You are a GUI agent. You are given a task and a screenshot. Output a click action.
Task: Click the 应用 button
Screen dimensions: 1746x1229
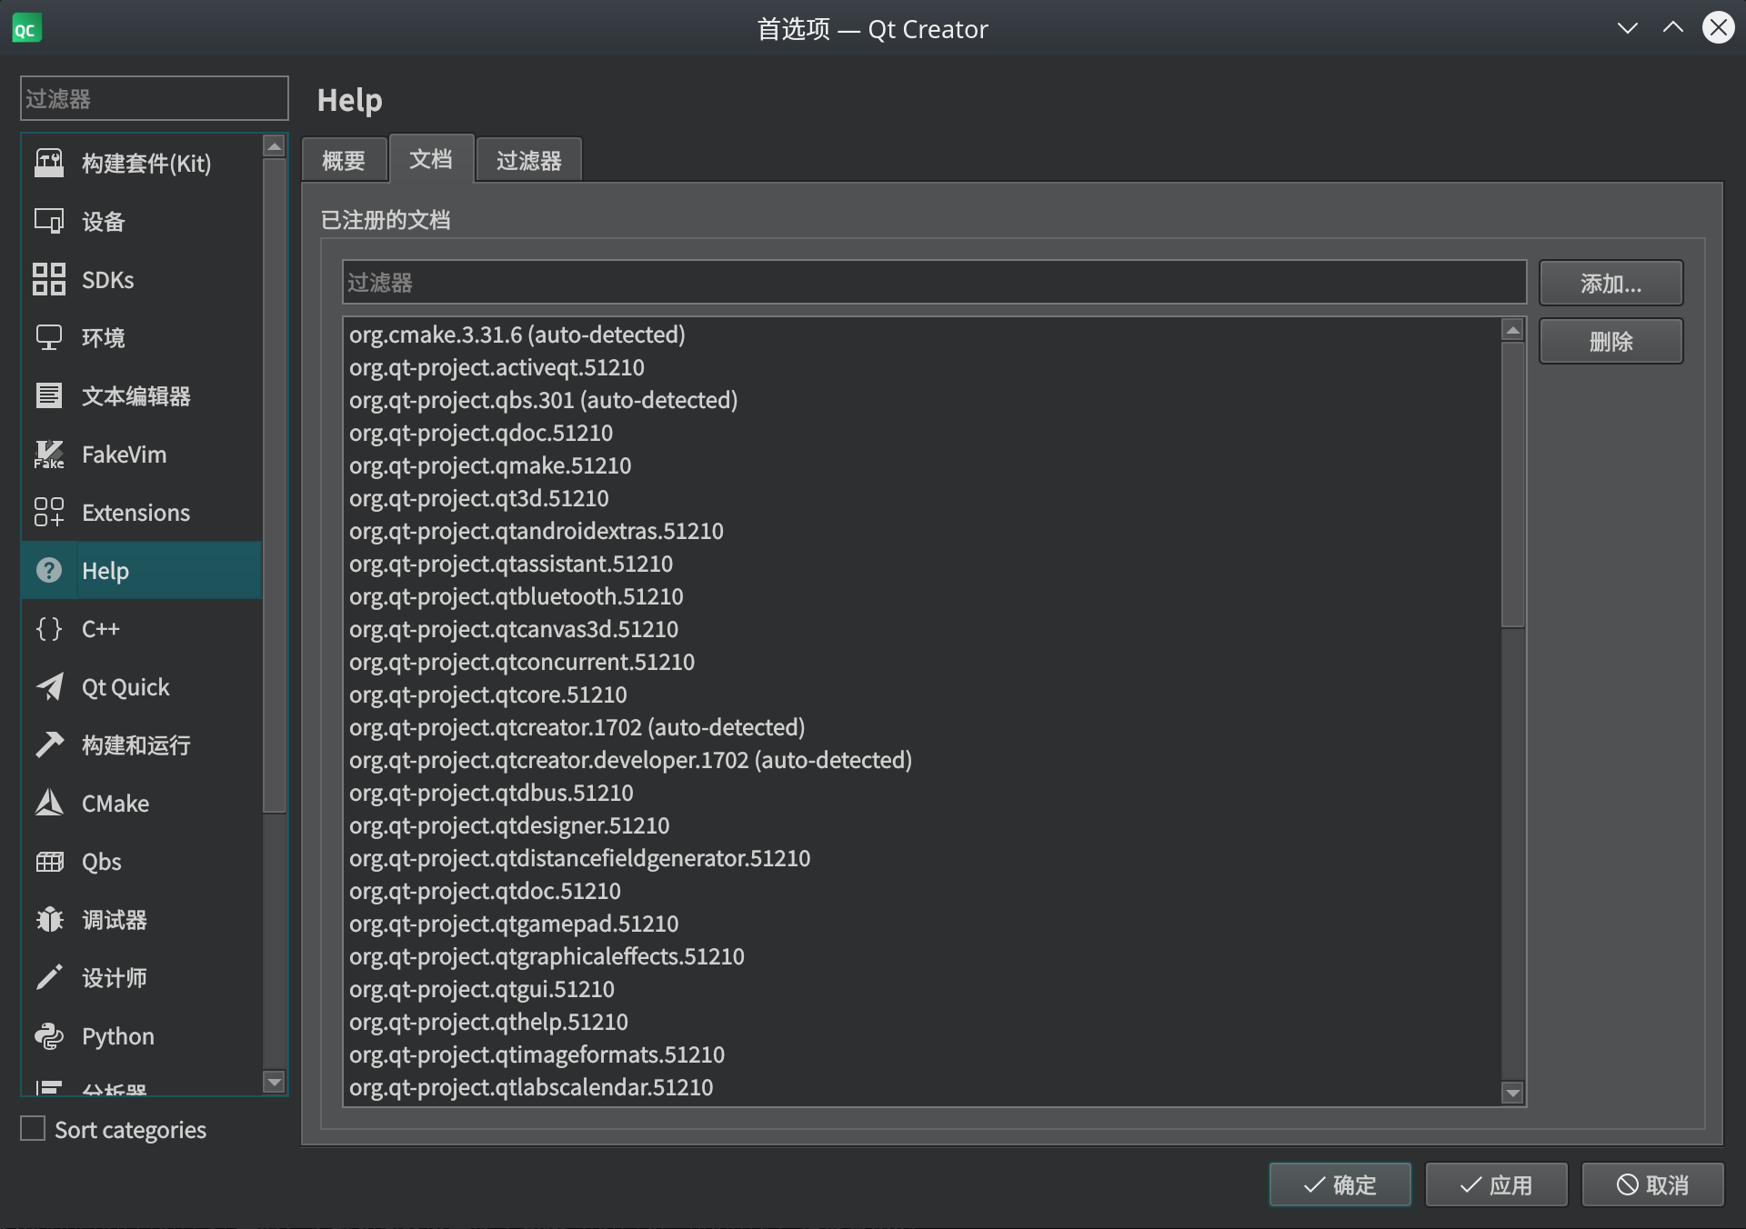point(1495,1185)
